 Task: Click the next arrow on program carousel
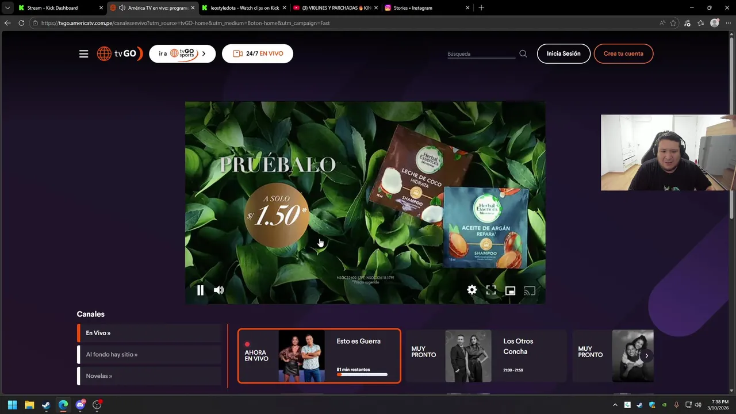646,355
